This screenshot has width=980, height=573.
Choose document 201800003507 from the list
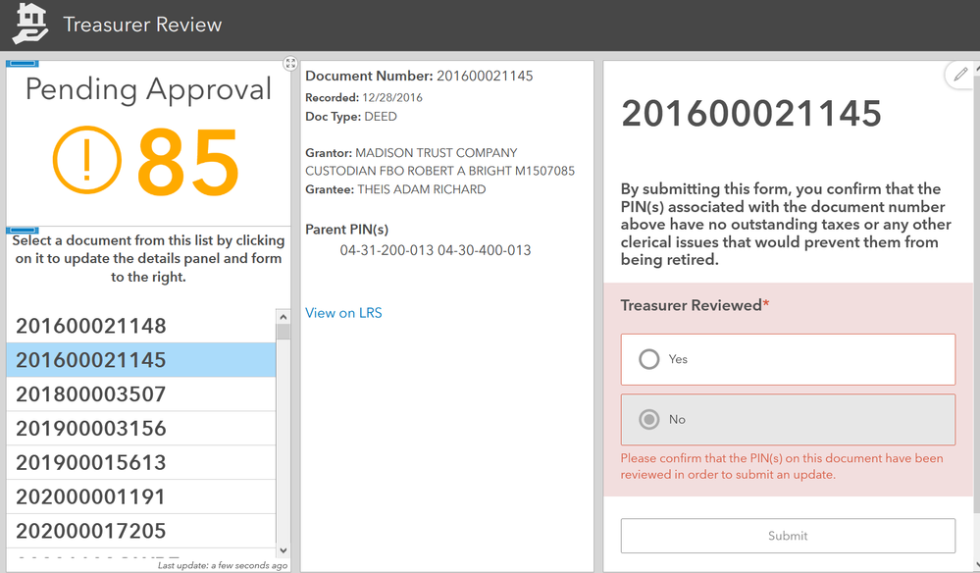point(140,394)
